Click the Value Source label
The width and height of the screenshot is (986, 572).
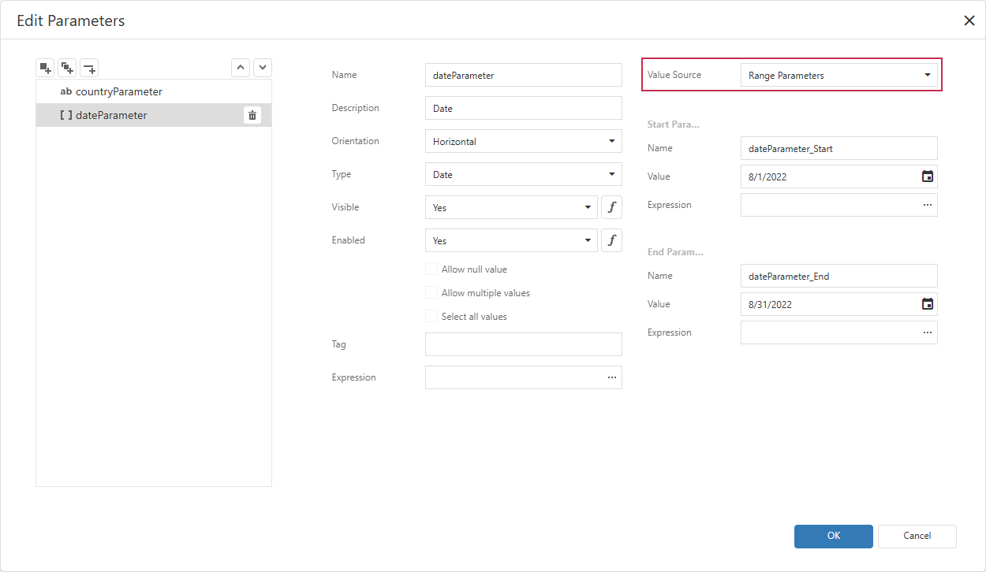pos(674,75)
